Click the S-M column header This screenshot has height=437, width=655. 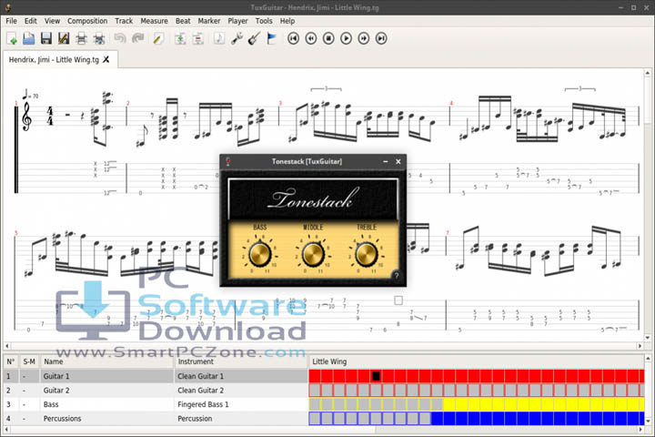(29, 361)
